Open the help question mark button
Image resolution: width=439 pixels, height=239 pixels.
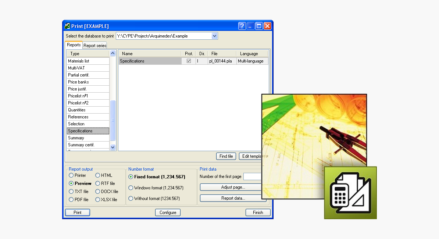coord(242,26)
